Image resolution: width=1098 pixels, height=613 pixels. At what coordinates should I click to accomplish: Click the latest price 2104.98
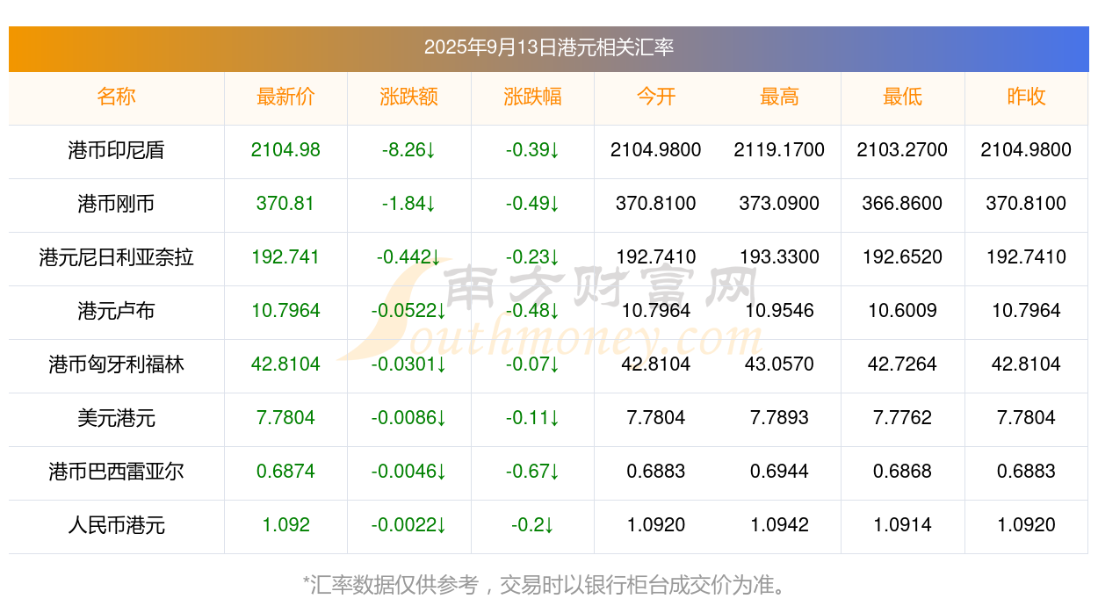point(285,150)
